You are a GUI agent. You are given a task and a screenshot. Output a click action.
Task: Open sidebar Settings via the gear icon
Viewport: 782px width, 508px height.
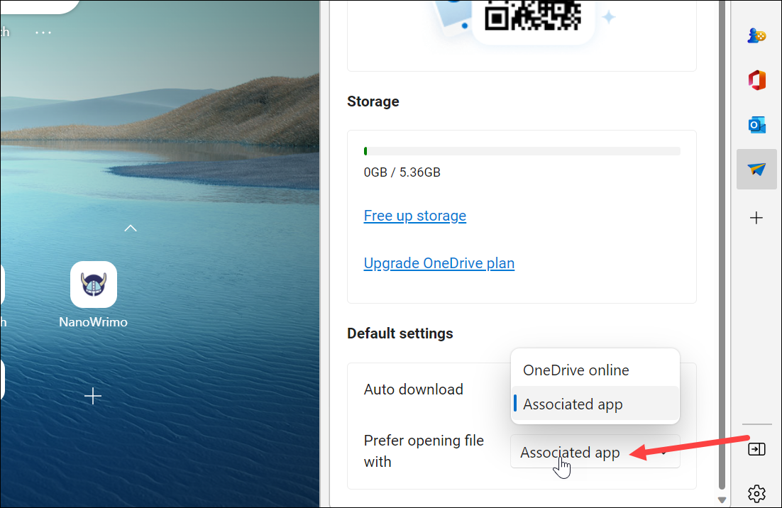pyautogui.click(x=756, y=493)
